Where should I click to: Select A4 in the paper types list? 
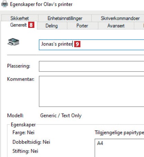100,143
